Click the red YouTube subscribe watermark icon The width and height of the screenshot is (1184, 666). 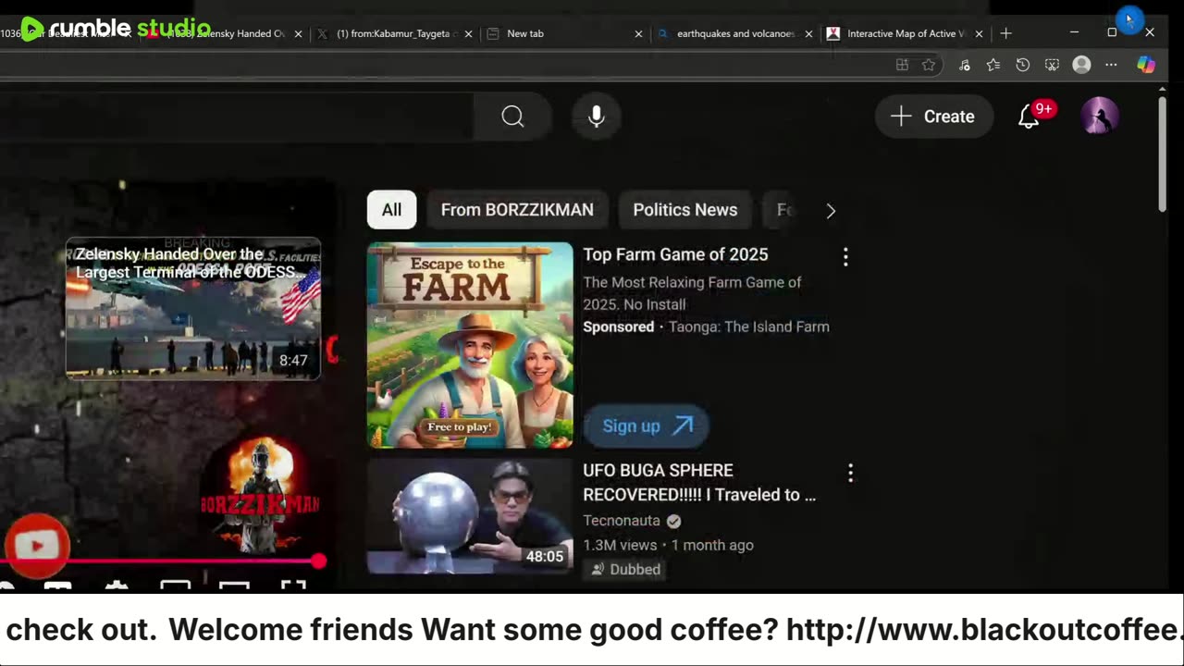(x=36, y=545)
